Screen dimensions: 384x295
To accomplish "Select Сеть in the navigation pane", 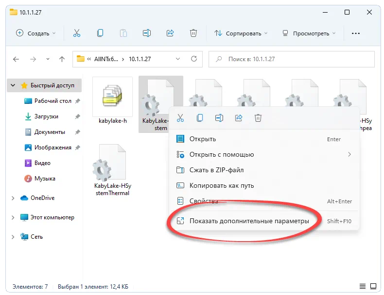I will click(x=32, y=237).
